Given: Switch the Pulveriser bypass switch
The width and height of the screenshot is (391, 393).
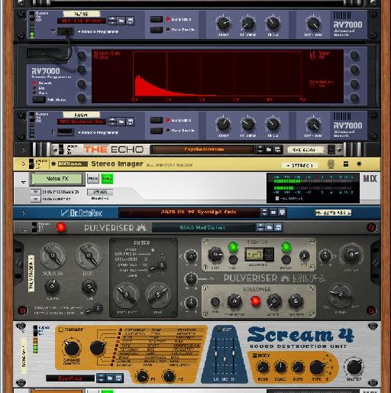Looking at the screenshot, I should click(x=34, y=227).
